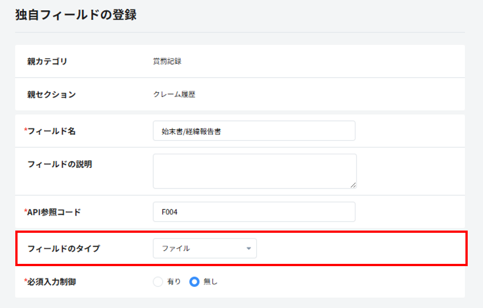The image size is (483, 308).
Task: Click the フィールドの説明 label
Action: pos(59,164)
